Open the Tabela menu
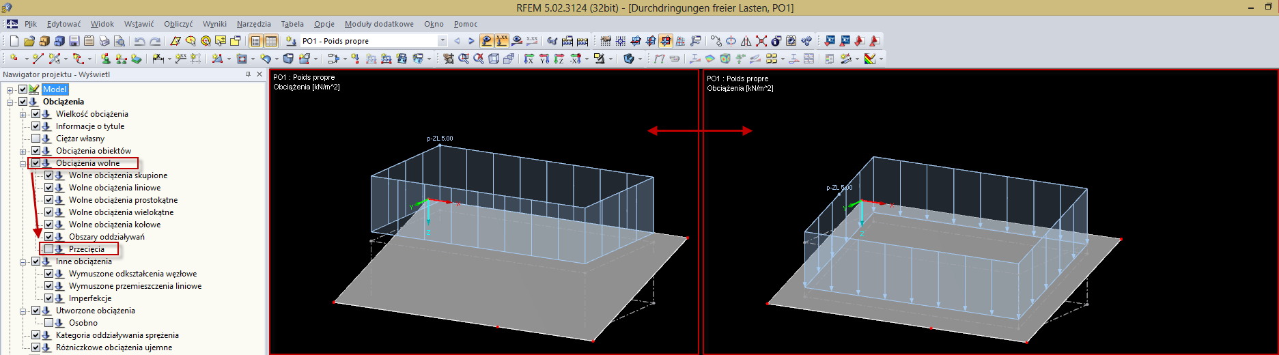 pyautogui.click(x=292, y=24)
